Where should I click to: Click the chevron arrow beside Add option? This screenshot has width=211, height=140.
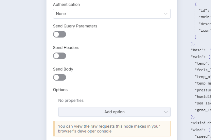166,112
